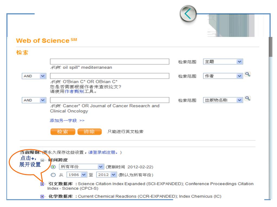The width and height of the screenshot is (277, 207).
Task: Open the AND operator dropdown beside the 作者 search row
Action: (x=34, y=76)
